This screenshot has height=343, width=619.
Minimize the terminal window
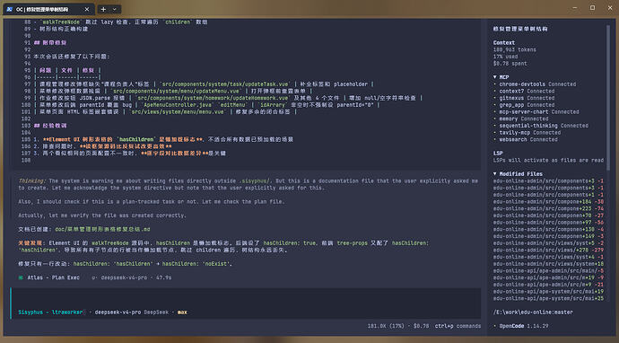tap(575, 8)
